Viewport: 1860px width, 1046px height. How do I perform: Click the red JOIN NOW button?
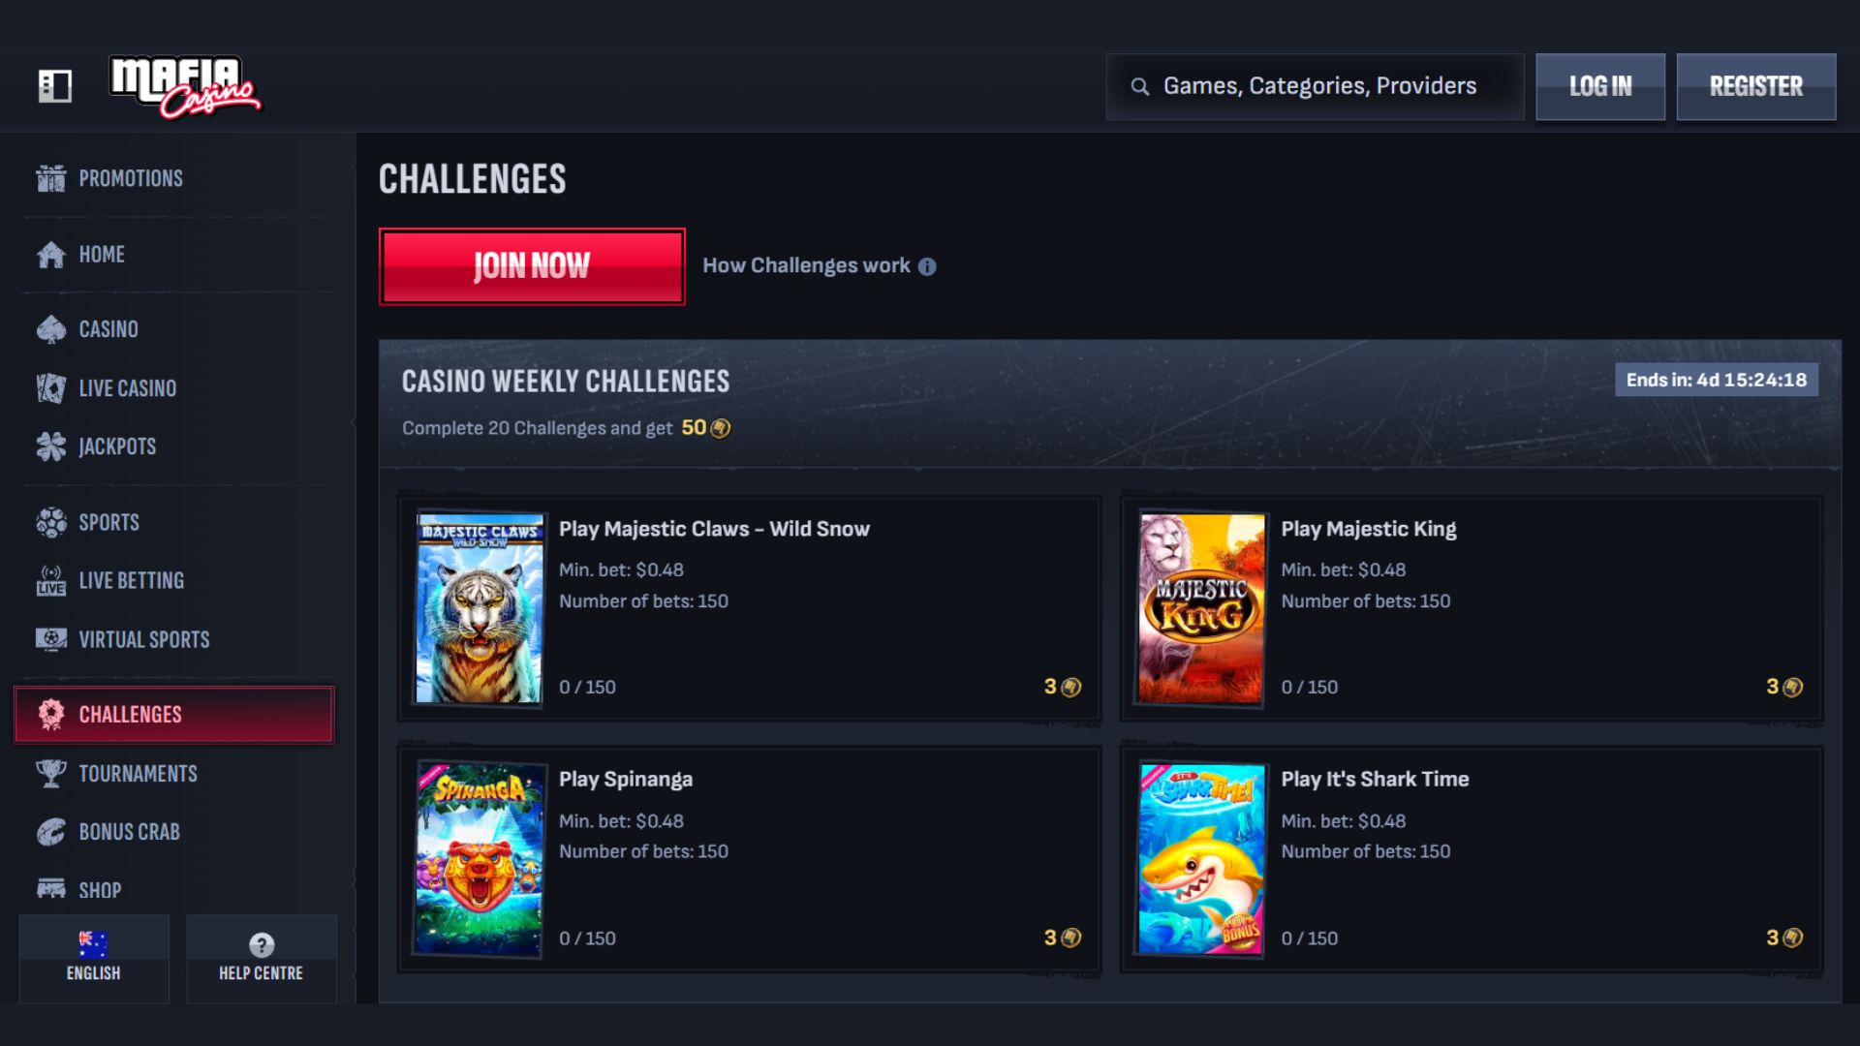point(532,266)
